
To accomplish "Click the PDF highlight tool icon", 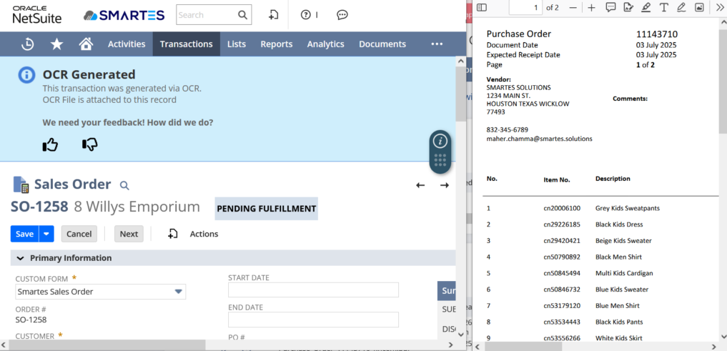I will coord(646,7).
